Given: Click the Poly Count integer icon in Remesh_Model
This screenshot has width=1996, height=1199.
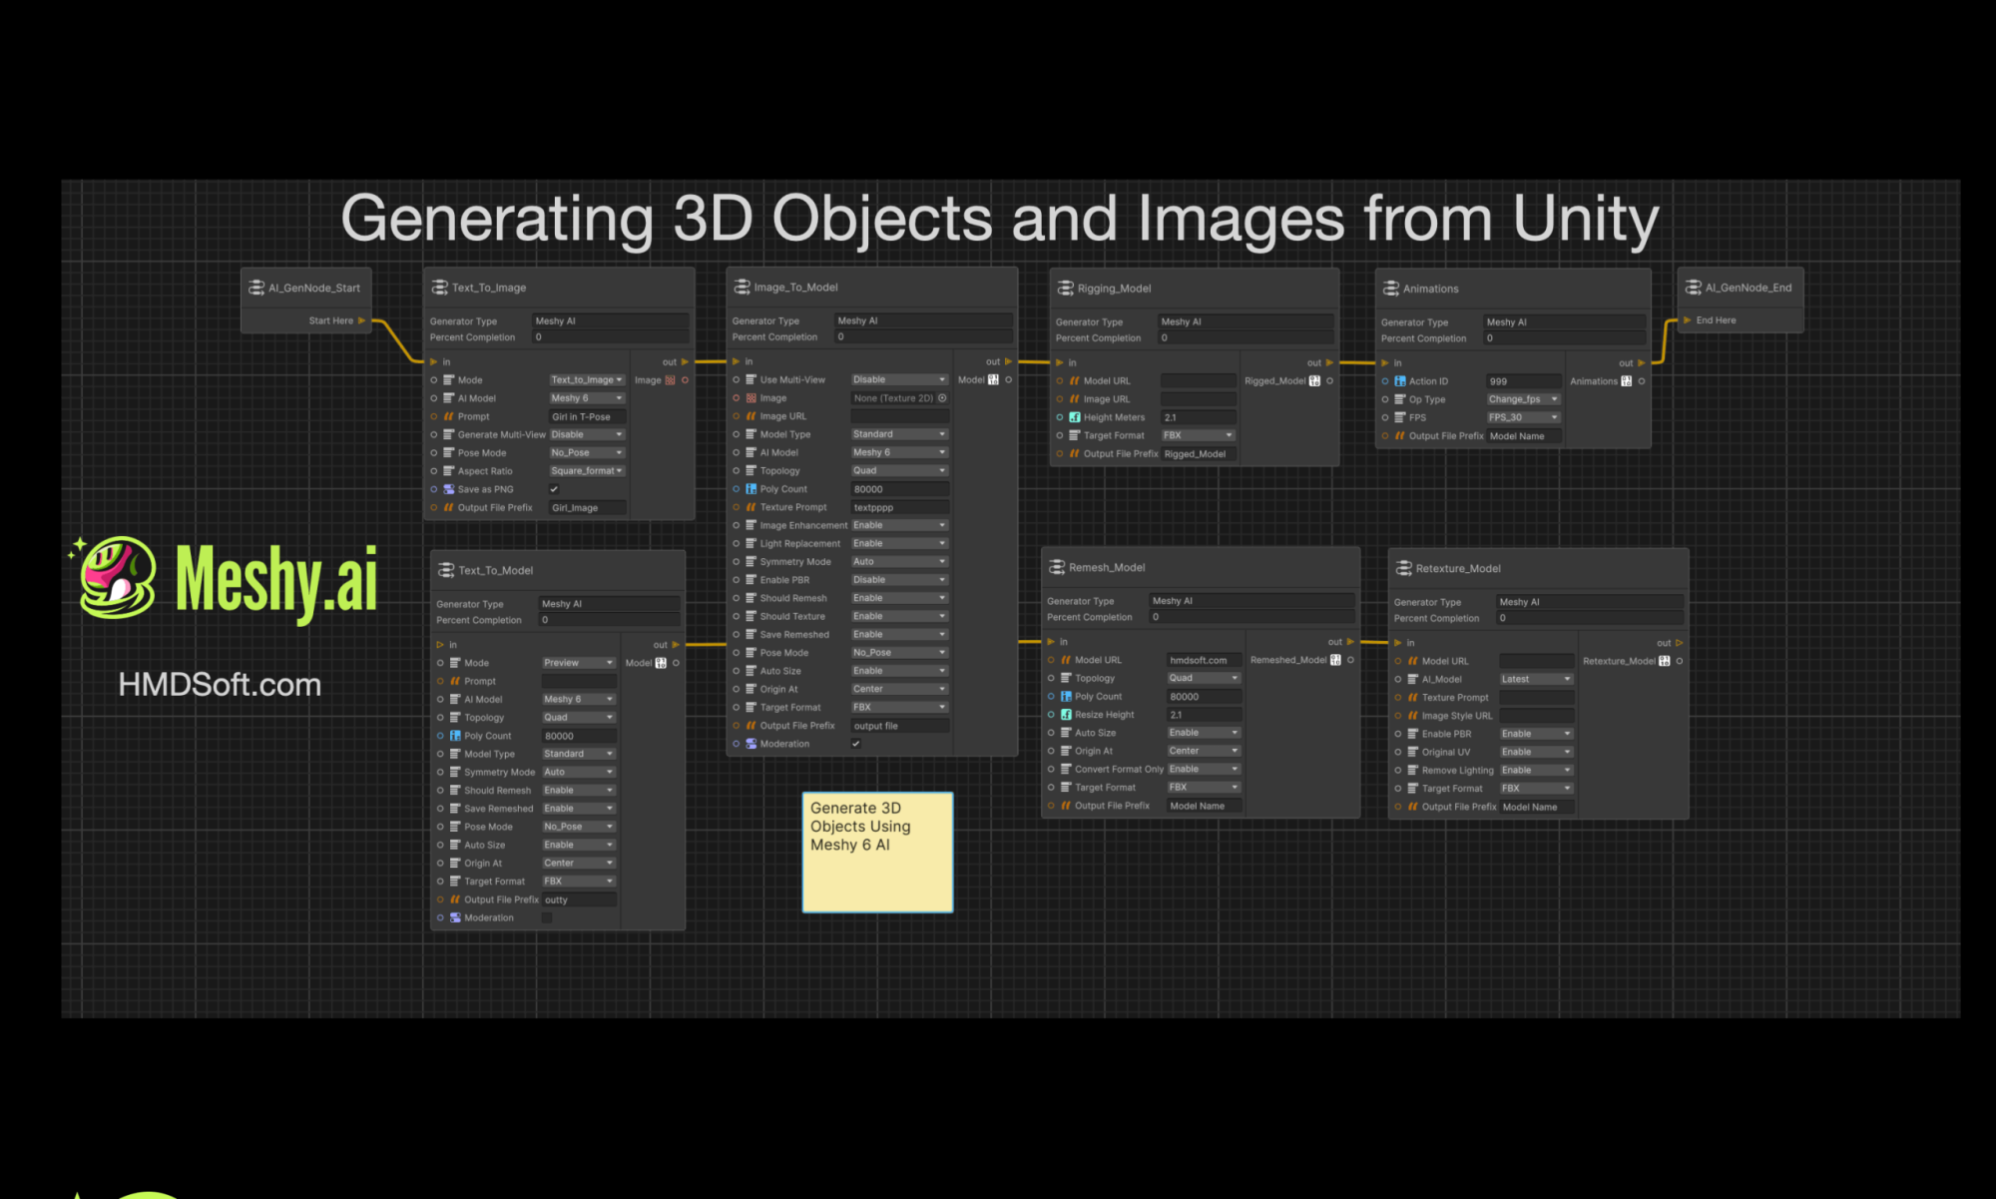Looking at the screenshot, I should point(1066,697).
